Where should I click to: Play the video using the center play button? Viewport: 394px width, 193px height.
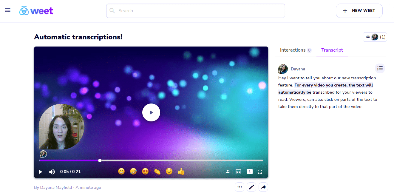point(151,112)
